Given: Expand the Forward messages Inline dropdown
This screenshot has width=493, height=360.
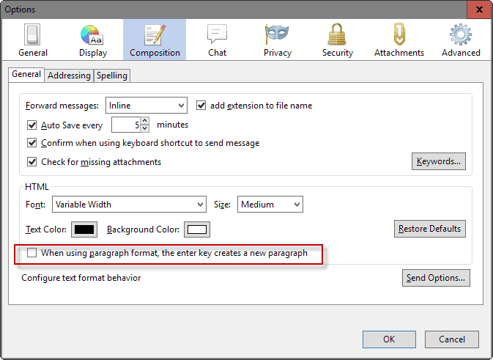Looking at the screenshot, I should coord(147,106).
